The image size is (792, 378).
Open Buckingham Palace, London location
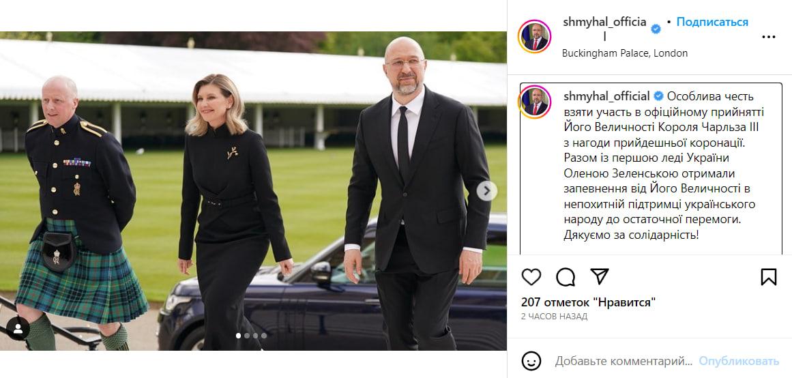(x=625, y=53)
